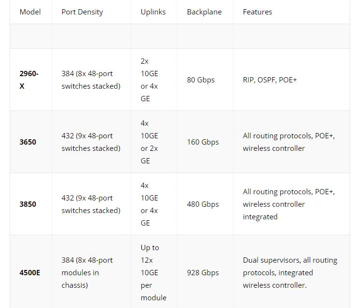
Task: Click the Uplinks column header
Action: (x=153, y=12)
